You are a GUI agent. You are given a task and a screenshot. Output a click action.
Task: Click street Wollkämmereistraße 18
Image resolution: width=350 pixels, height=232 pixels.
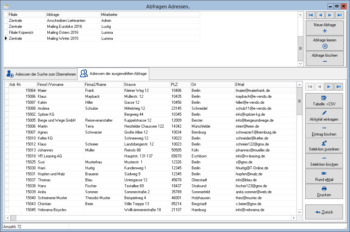pyautogui.click(x=143, y=210)
